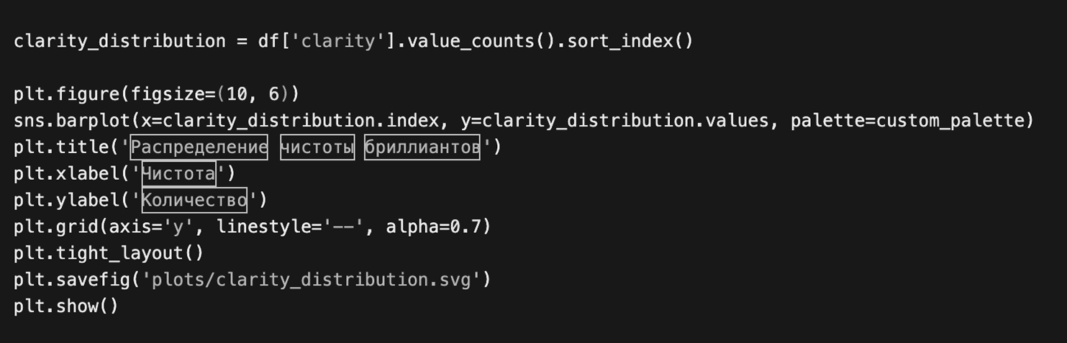Click the clarity_distribution variable name

point(119,41)
